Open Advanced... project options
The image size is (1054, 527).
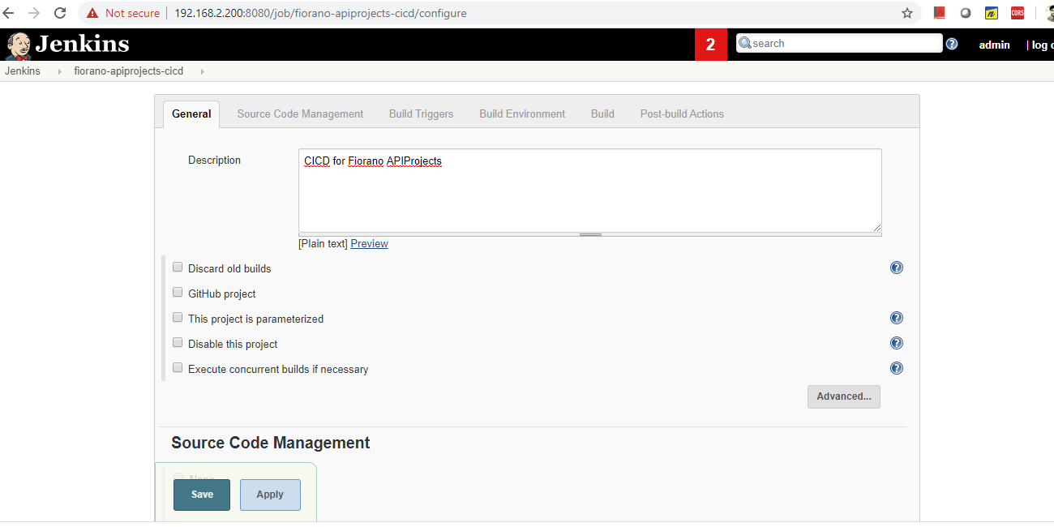point(844,396)
